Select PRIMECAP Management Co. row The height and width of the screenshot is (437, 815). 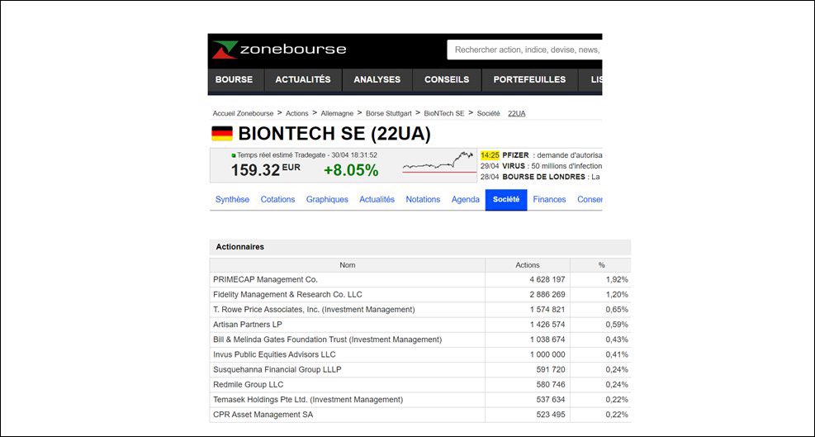(420, 279)
